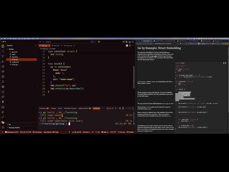Split the terminal
The height and width of the screenshot is (172, 229).
coord(120,108)
